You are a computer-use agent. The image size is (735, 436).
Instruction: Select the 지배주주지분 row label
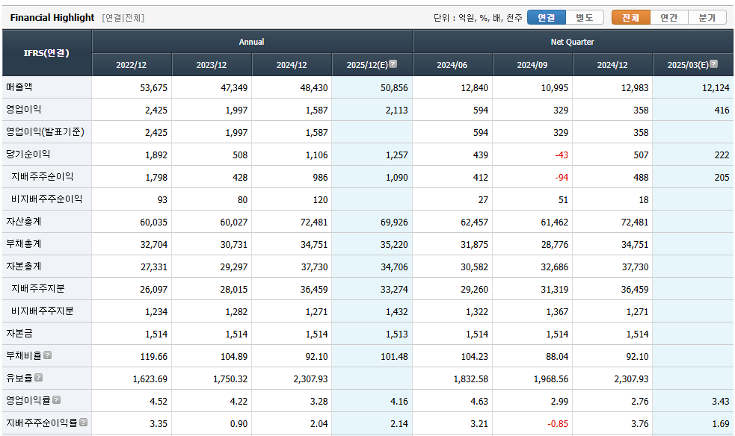click(38, 289)
